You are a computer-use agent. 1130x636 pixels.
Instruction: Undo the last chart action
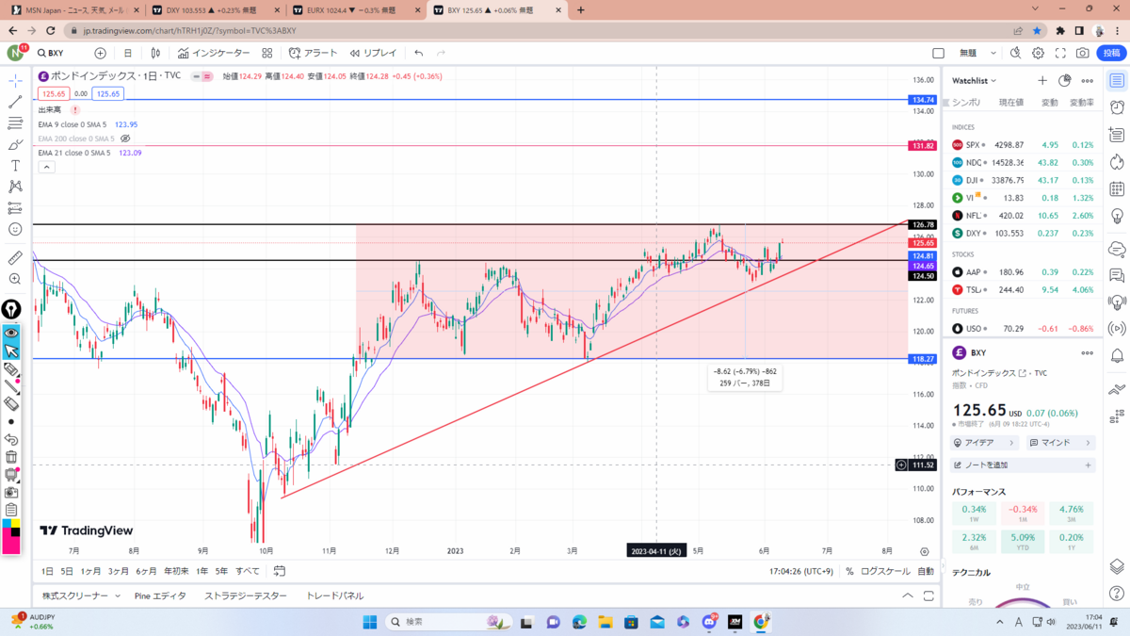coord(418,53)
